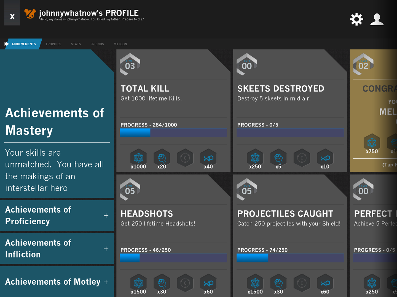
Task: Open the settings gear icon
Action: pos(356,19)
